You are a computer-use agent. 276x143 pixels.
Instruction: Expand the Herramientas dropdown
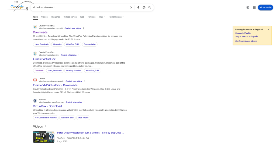116,17
